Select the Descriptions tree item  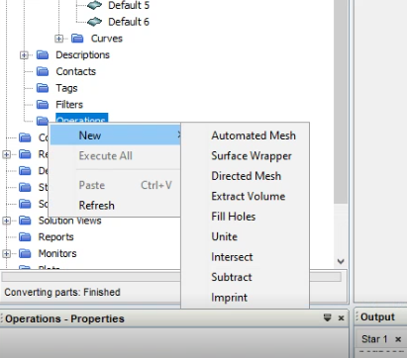(x=82, y=54)
